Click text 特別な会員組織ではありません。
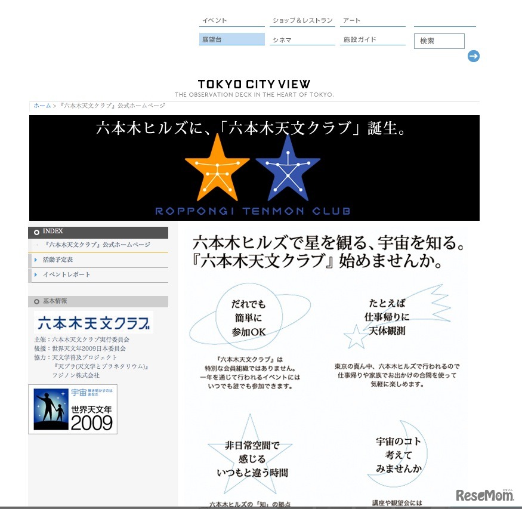Screen dimensions: 522x509 coord(250,368)
